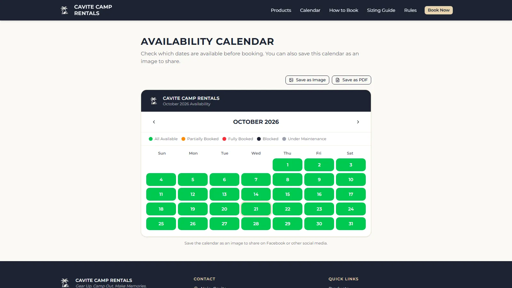Open the Rules nav link
This screenshot has width=512, height=288.
410,10
